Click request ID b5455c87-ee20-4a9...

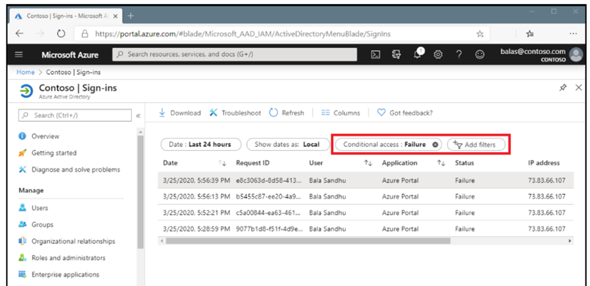[x=269, y=197]
